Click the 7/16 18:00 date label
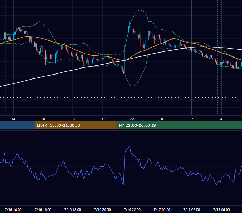The height and width of the screenshot is (213, 242). pos(73,209)
